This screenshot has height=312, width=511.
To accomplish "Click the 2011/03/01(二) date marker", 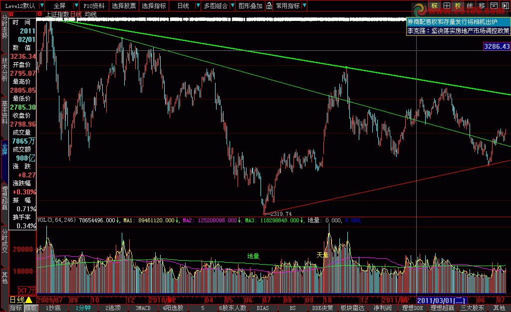I will pyautogui.click(x=442, y=300).
